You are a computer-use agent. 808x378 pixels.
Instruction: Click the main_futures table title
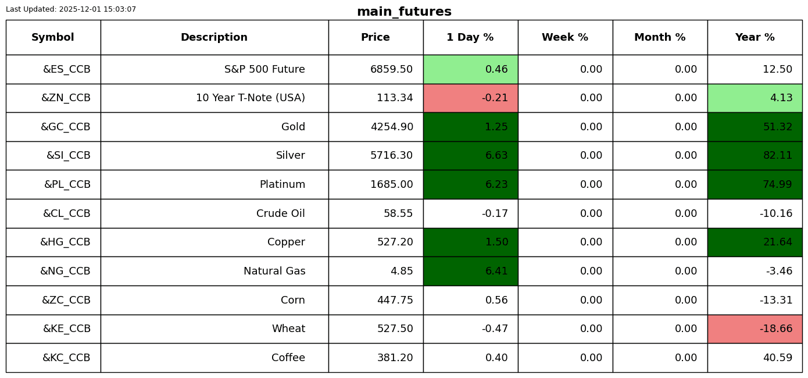click(x=404, y=12)
